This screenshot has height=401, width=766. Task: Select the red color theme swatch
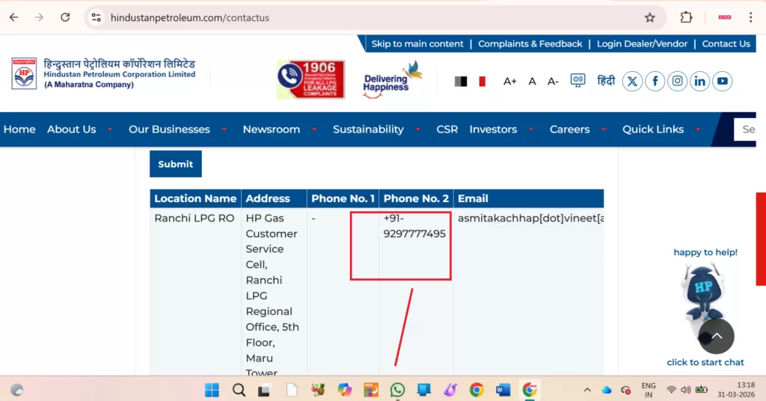482,81
